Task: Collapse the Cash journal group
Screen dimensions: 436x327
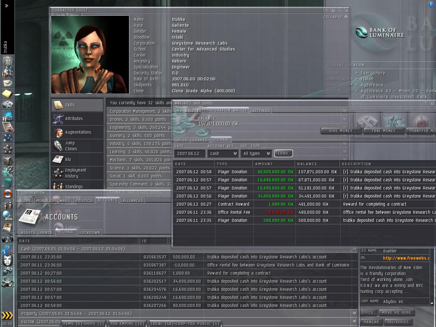Action: [354, 249]
